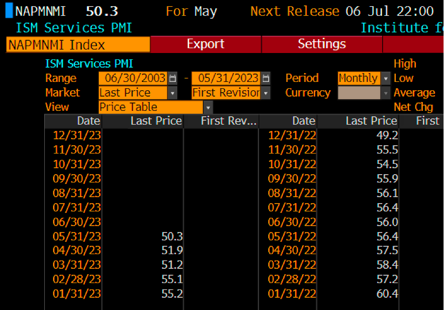Edit the range end date 05/31/2023
Viewport: 444px width, 310px height.
pos(226,78)
